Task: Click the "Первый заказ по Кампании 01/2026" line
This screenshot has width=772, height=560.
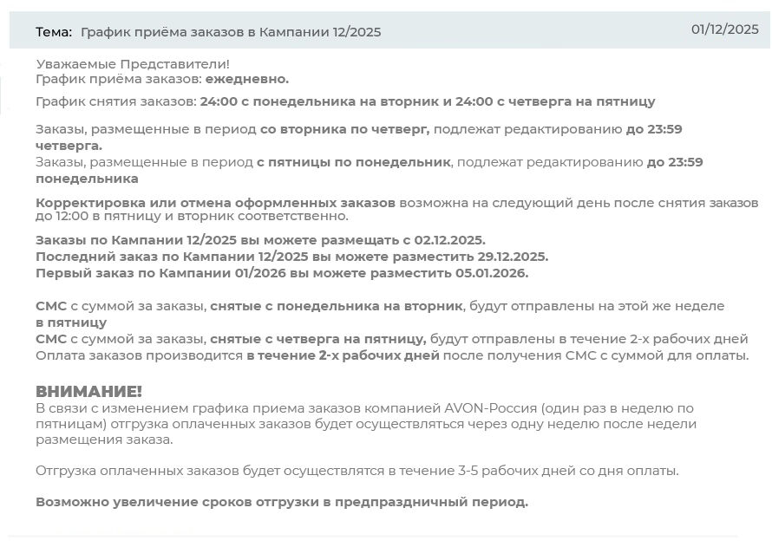Action: [282, 273]
